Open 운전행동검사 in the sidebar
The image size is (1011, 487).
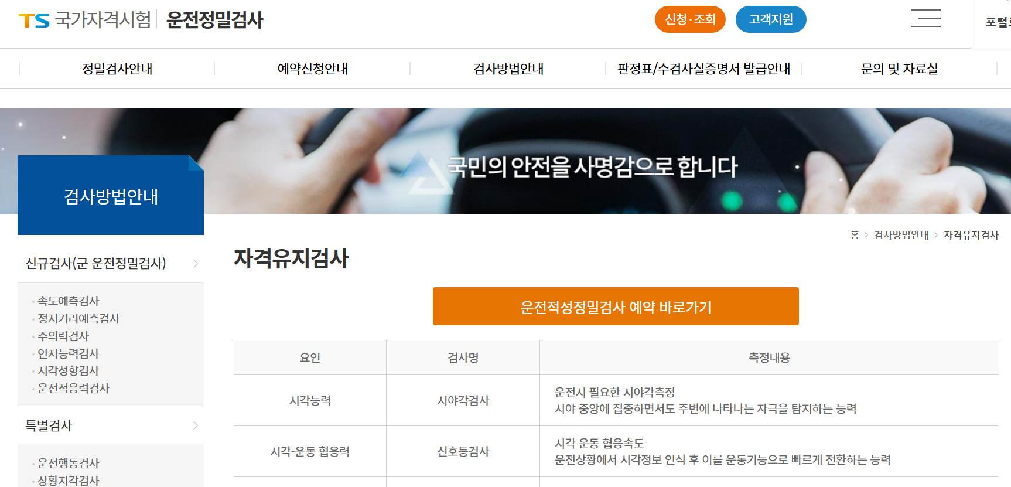(69, 463)
